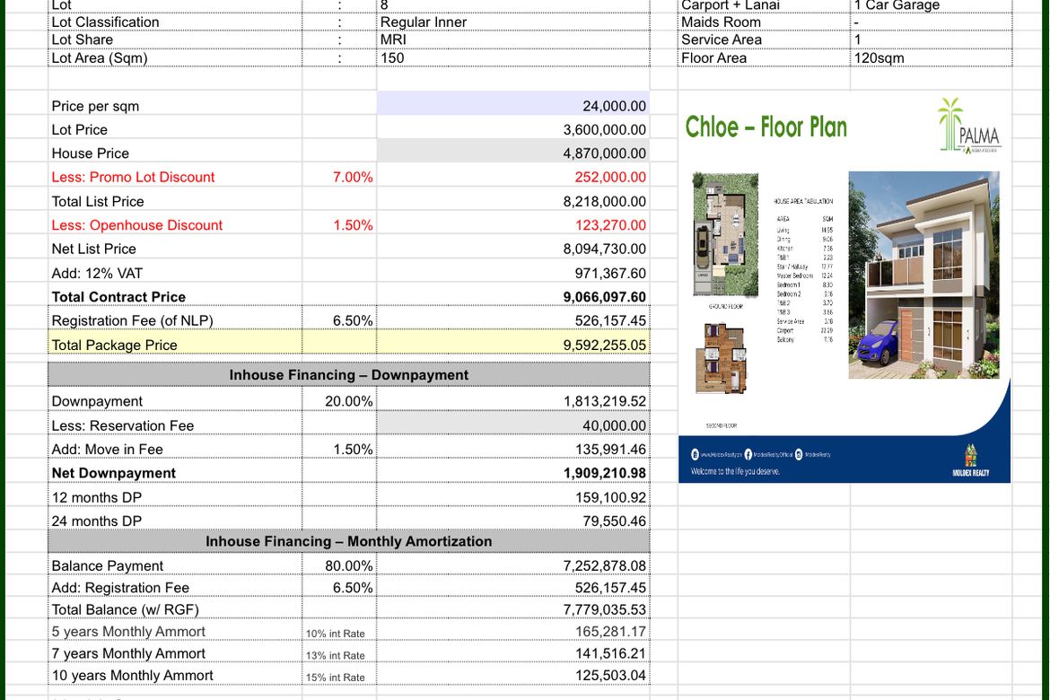Select the House Price cell 4,870,000.00
The image size is (1050, 700).
tap(513, 153)
